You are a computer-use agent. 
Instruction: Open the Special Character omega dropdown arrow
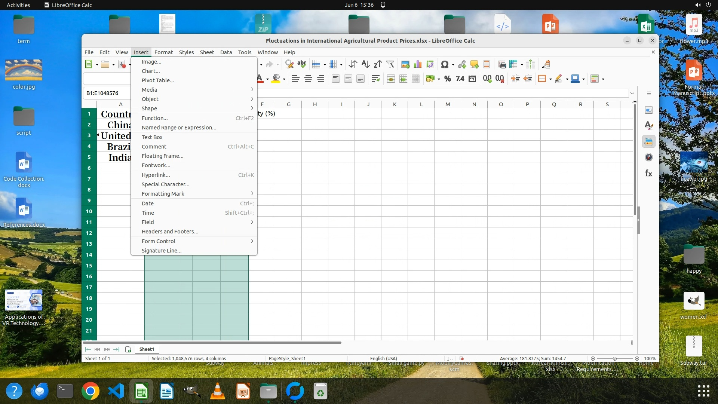(453, 65)
